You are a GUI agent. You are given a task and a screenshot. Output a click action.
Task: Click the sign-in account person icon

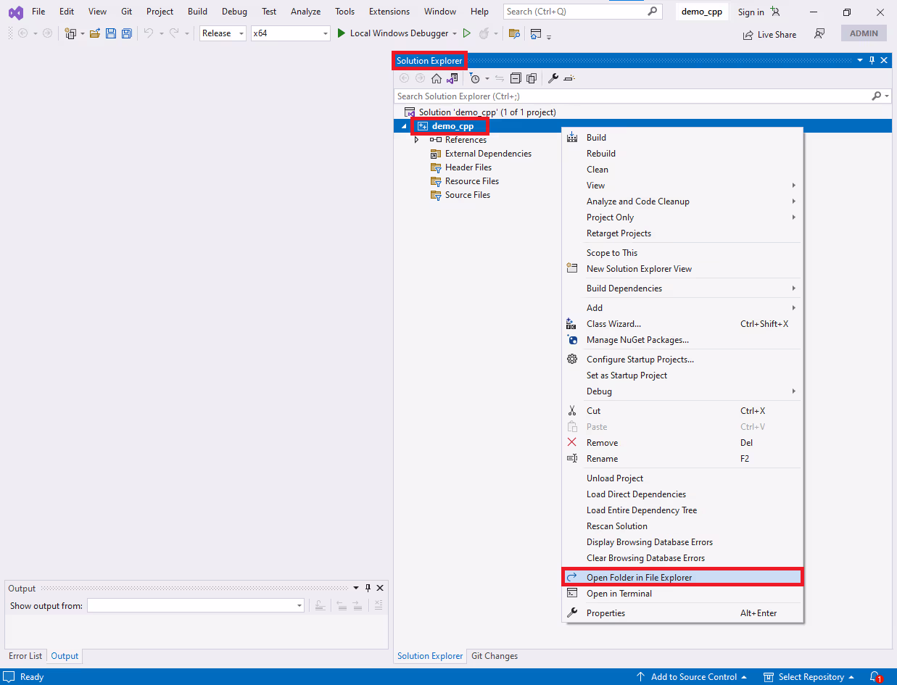coord(775,12)
